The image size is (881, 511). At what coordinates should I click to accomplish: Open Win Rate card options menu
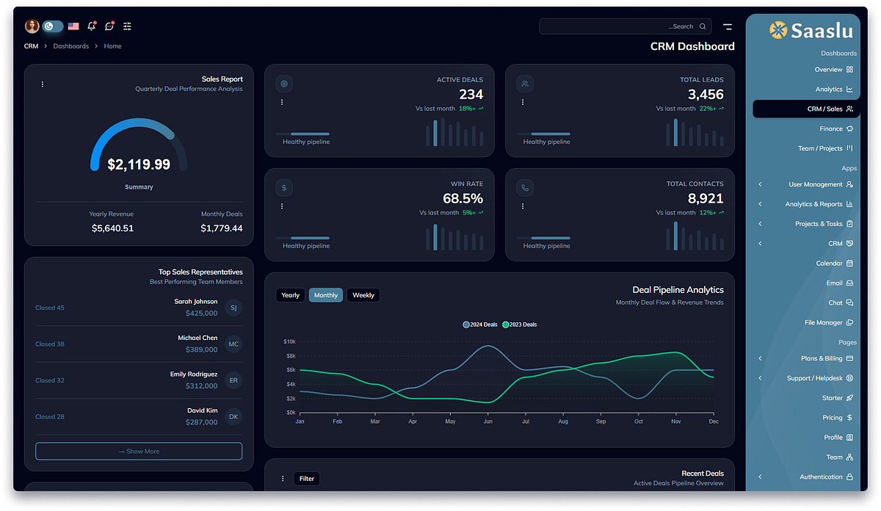[x=282, y=206]
